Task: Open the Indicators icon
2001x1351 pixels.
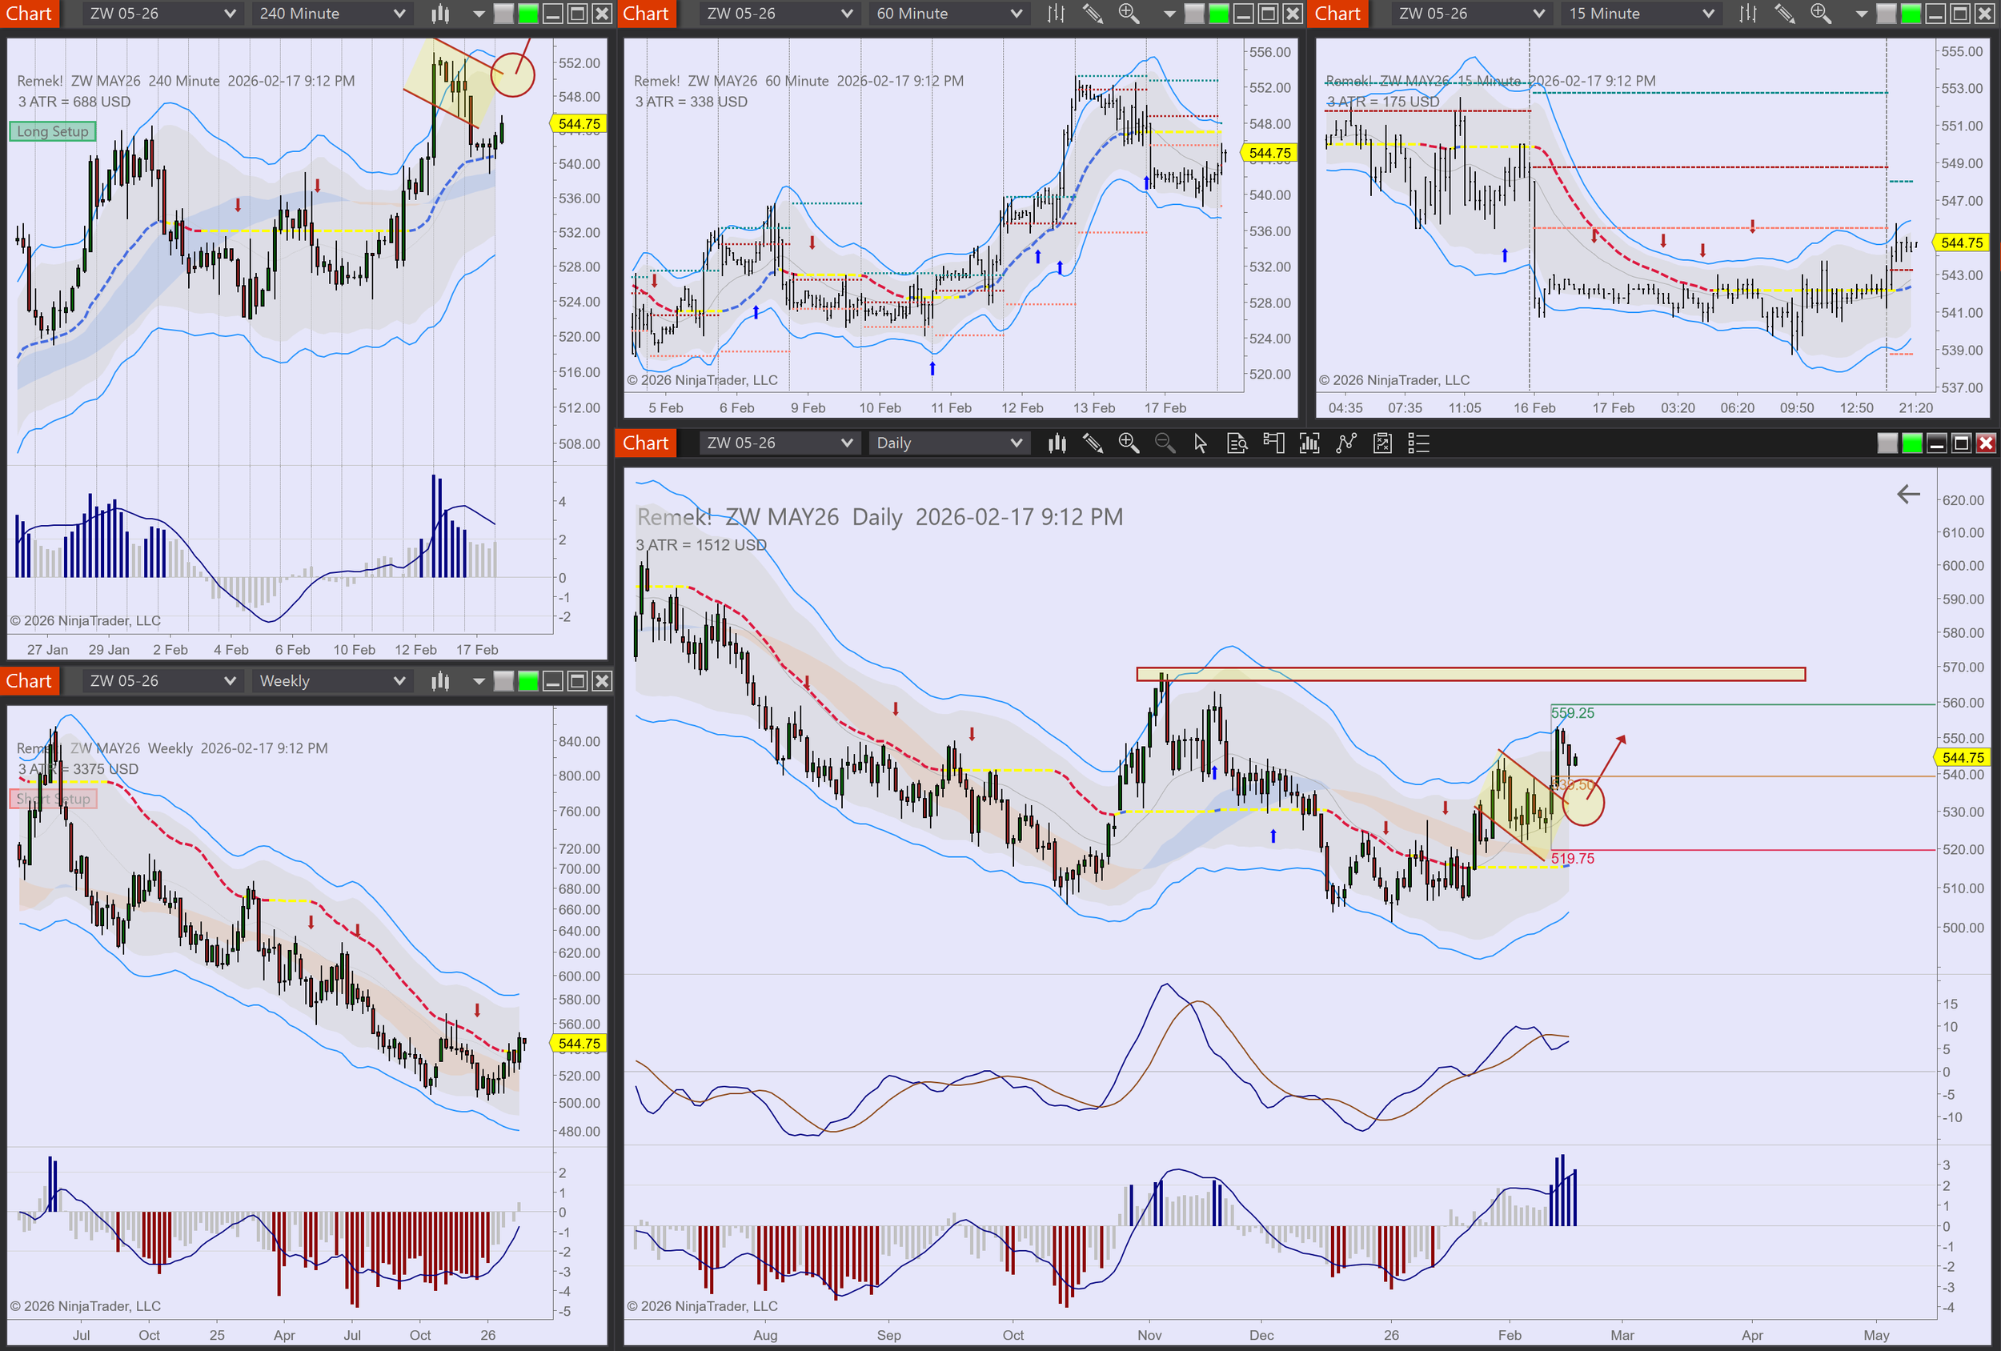Action: 1309,443
